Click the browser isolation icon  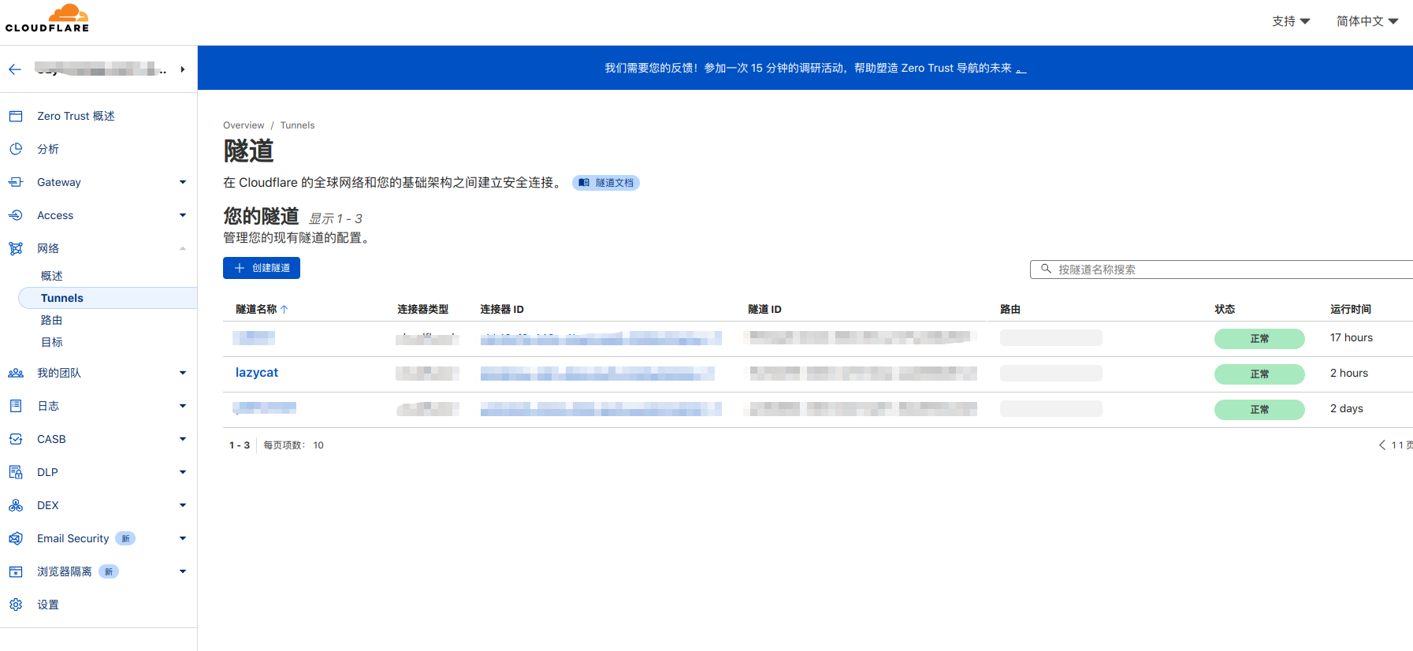point(16,571)
